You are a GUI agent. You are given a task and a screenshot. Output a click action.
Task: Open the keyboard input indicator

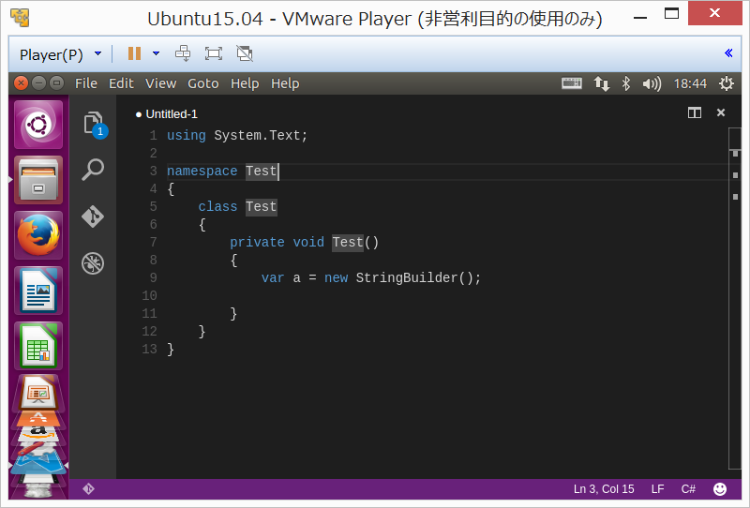pos(572,83)
